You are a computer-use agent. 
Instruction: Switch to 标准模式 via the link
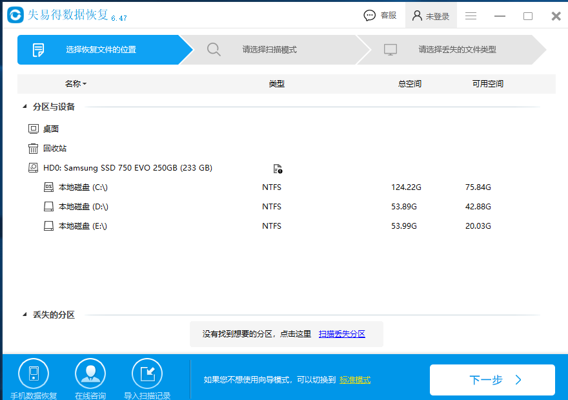[x=355, y=380]
